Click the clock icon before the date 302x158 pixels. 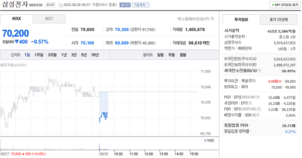coord(60,5)
